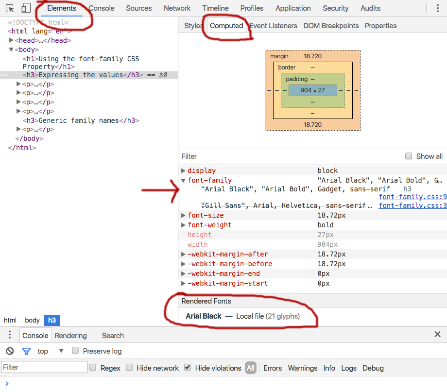Clear the console with the ban icon
The image size is (447, 392).
tap(10, 351)
